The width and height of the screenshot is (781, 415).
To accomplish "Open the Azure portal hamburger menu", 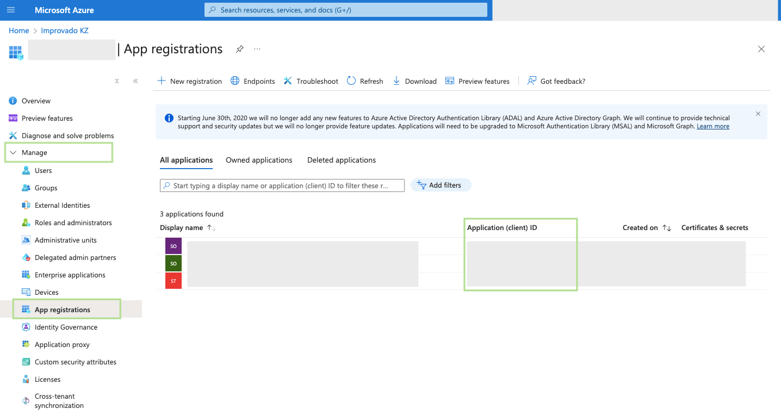I will [11, 10].
